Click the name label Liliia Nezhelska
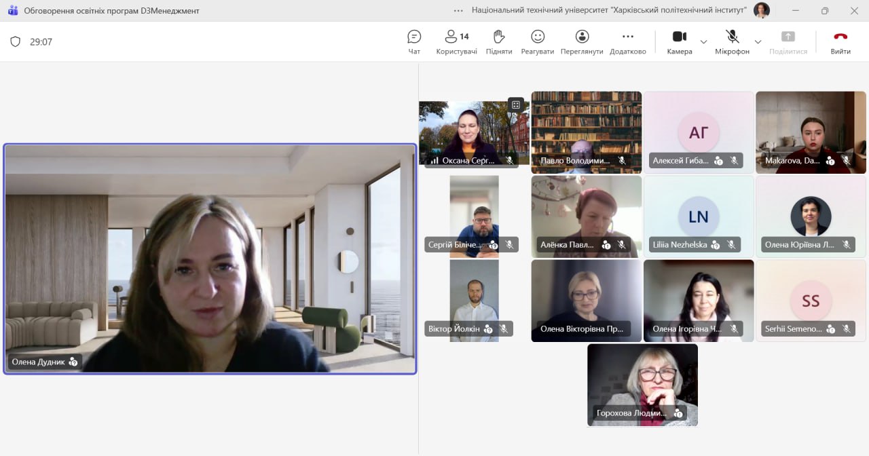The height and width of the screenshot is (456, 869). [680, 245]
